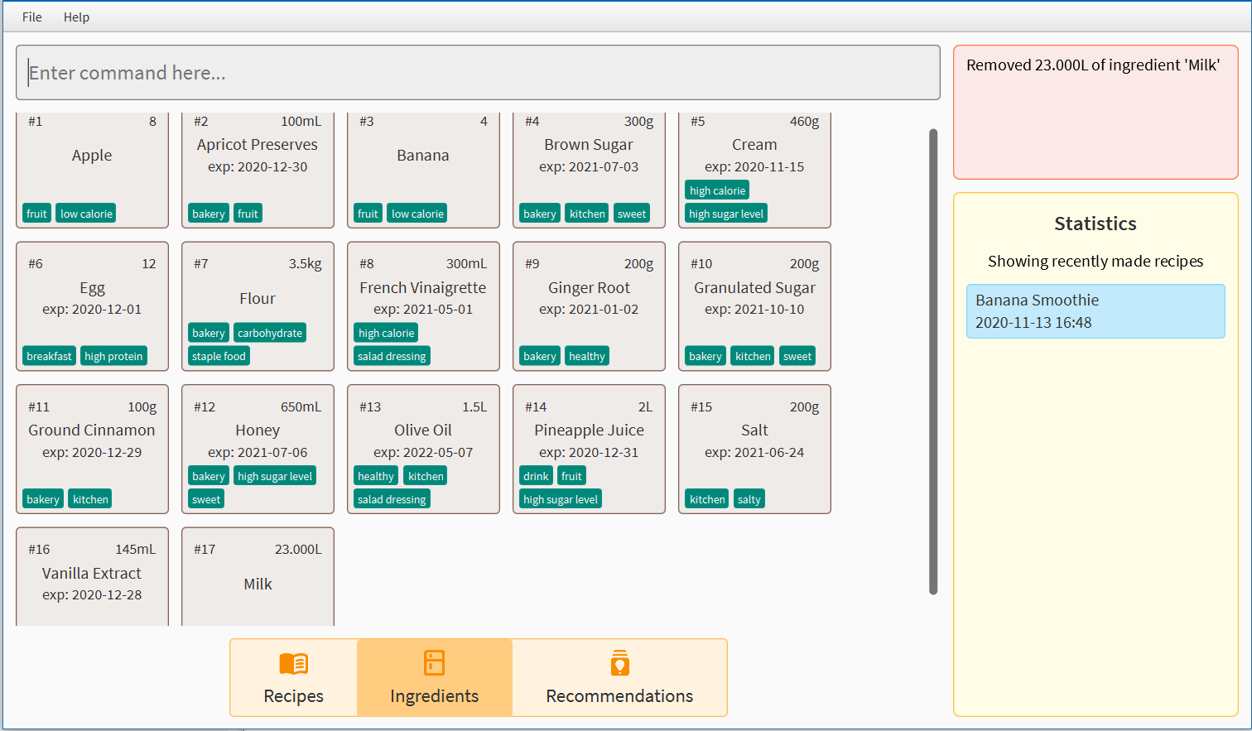Viewport: 1252px width, 731px height.
Task: Click the 'healthy' tag on Olive Oil
Action: (376, 476)
